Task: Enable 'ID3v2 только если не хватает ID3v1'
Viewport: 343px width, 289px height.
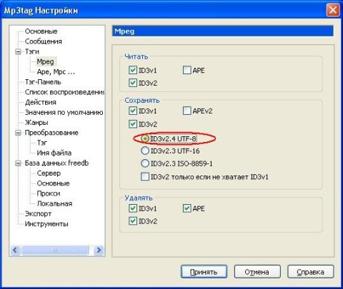Action: click(145, 177)
